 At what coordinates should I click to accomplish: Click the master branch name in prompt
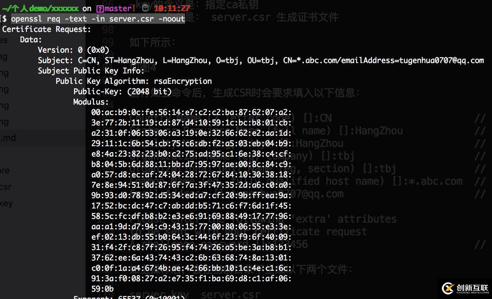120,8
